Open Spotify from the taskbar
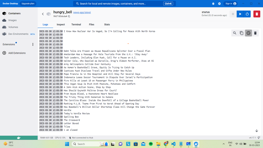Viewport: 263px width, 148px height. pos(151,144)
